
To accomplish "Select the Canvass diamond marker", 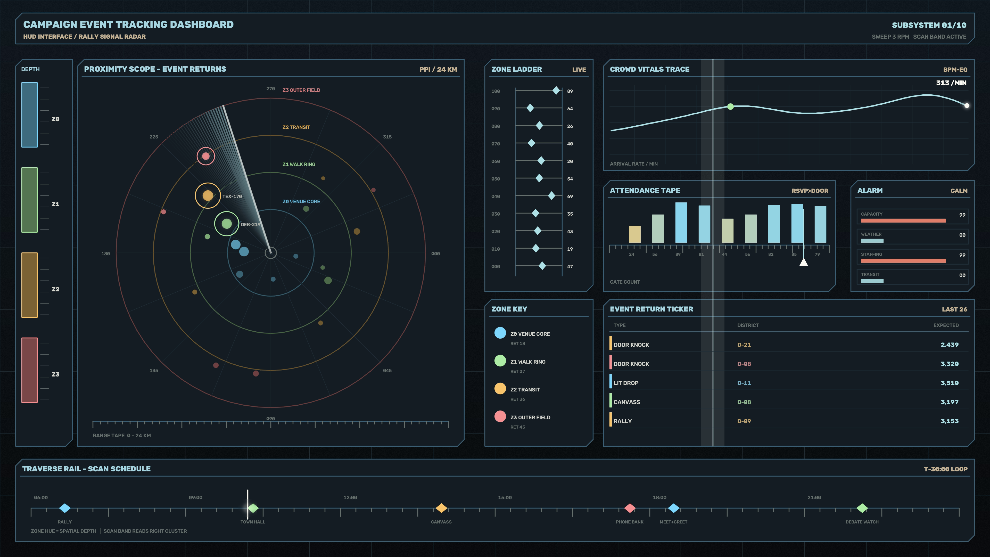I will [441, 508].
